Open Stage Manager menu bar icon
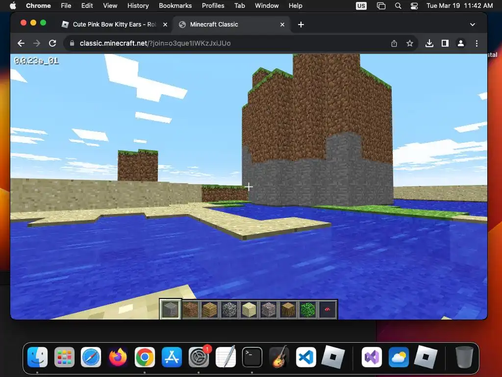The height and width of the screenshot is (377, 502). 381,6
